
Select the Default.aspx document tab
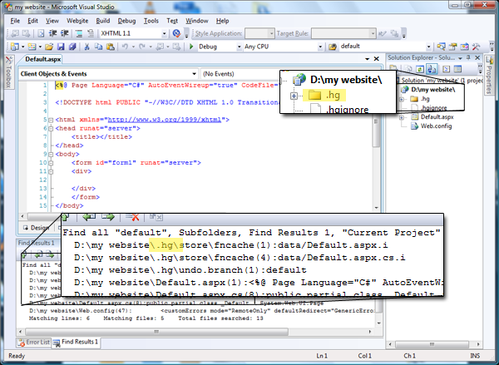point(42,59)
